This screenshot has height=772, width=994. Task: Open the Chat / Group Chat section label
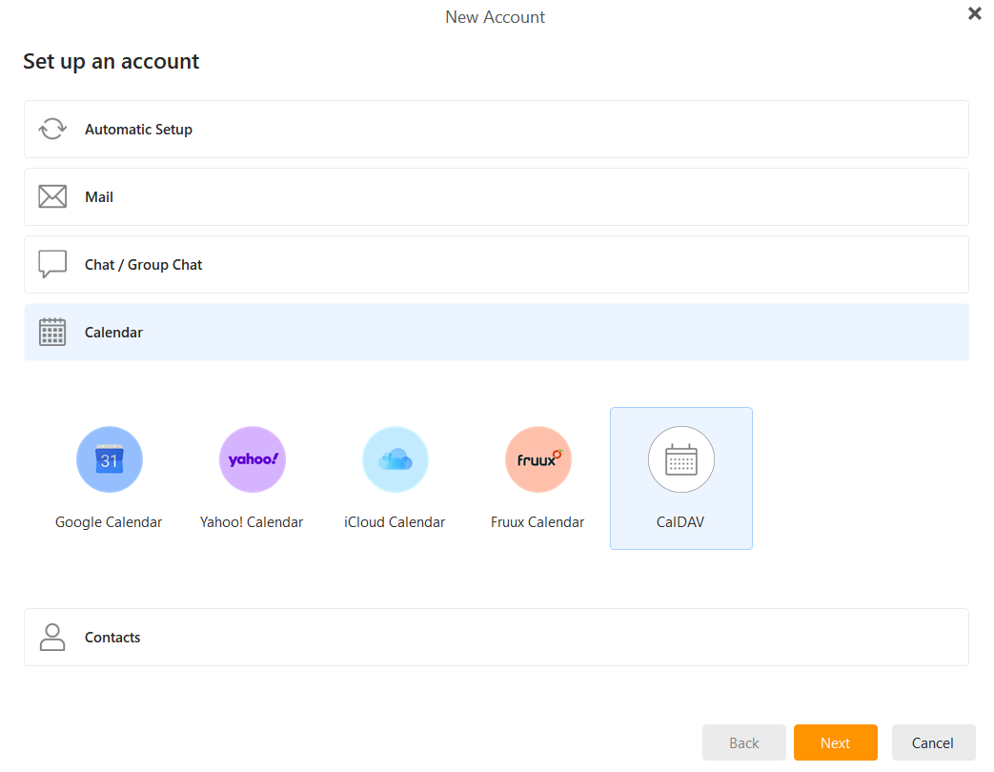click(144, 265)
